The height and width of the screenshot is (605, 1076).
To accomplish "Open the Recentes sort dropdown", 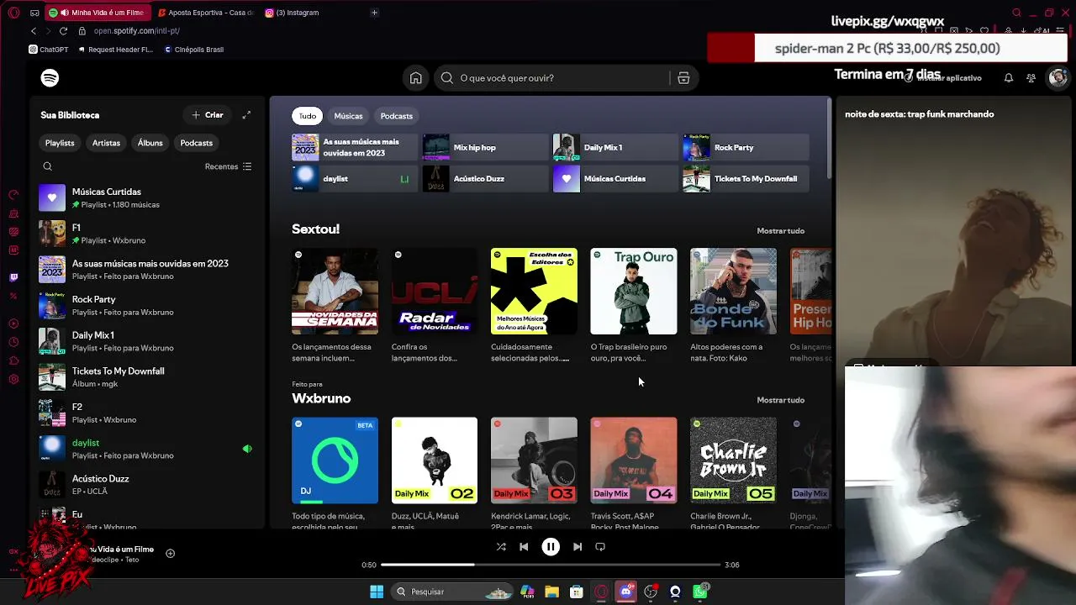I will tap(229, 166).
